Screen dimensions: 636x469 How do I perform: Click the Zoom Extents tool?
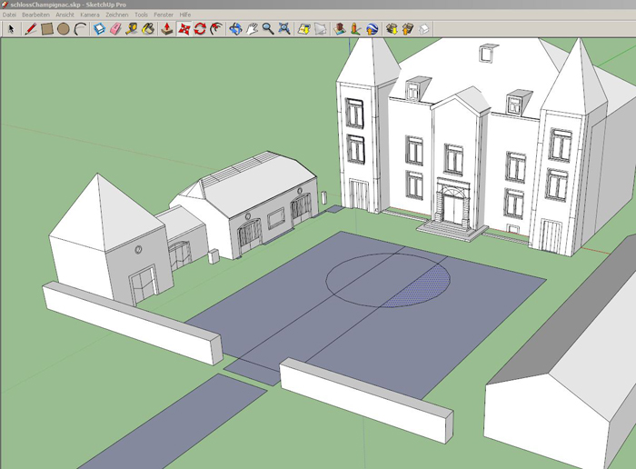click(x=284, y=29)
